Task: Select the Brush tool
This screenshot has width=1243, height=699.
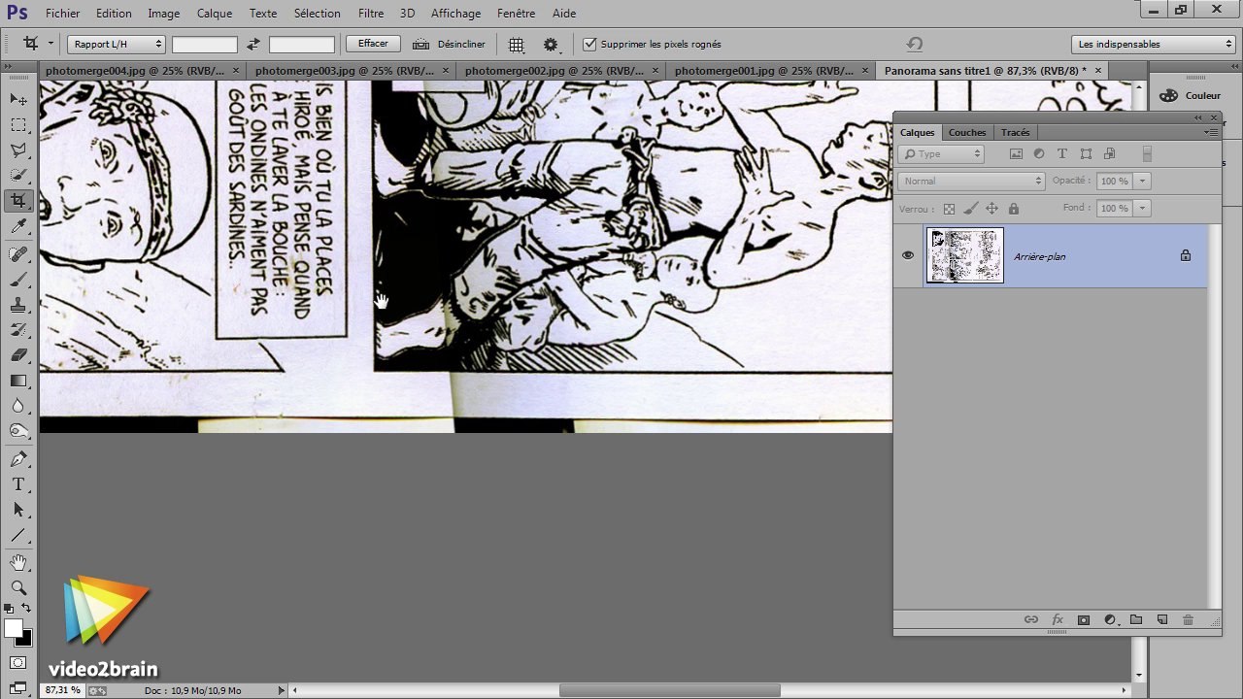Action: pyautogui.click(x=18, y=279)
